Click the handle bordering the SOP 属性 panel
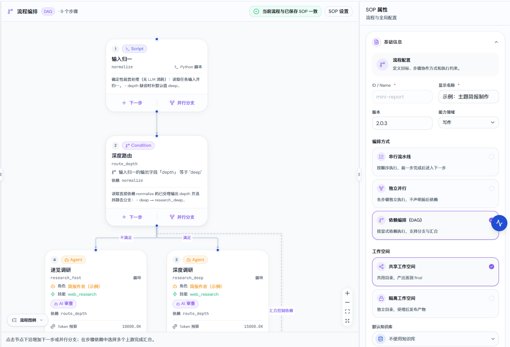The height and width of the screenshot is (347, 510). [359, 174]
